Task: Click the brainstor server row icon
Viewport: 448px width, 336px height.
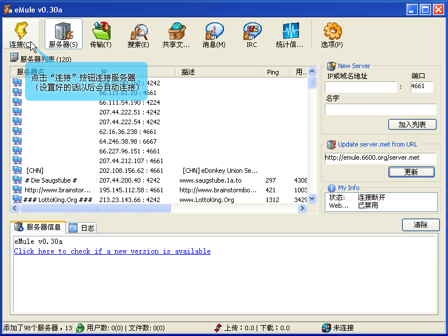Action: (17, 189)
